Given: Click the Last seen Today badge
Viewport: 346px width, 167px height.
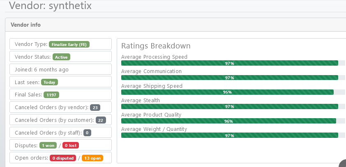Looking at the screenshot, I should (x=49, y=82).
